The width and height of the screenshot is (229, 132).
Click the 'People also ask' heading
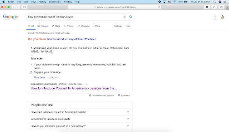pos(42,105)
